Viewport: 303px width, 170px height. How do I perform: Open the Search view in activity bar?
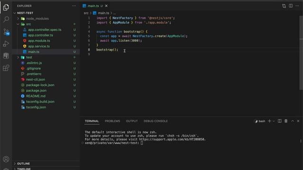click(6, 19)
